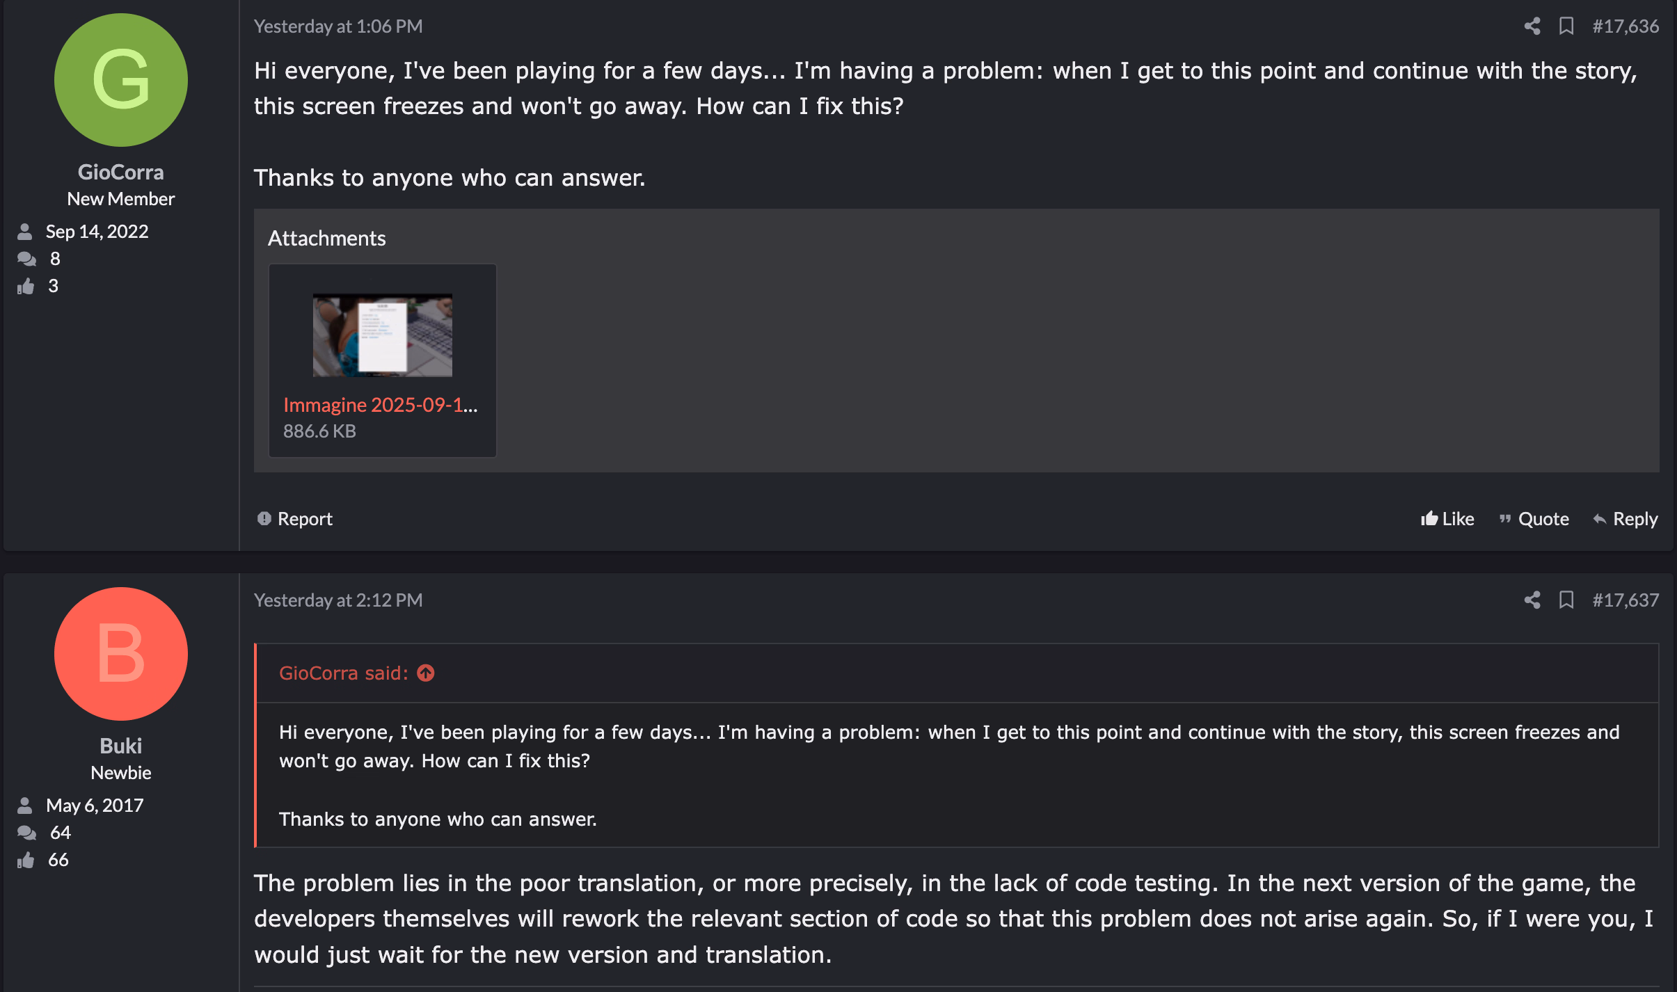Like GioCorra's post
This screenshot has height=992, width=1677.
pyautogui.click(x=1447, y=519)
